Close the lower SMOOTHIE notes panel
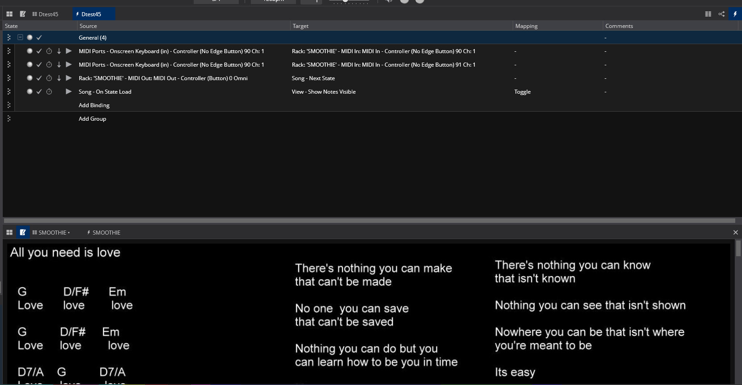 pos(735,232)
